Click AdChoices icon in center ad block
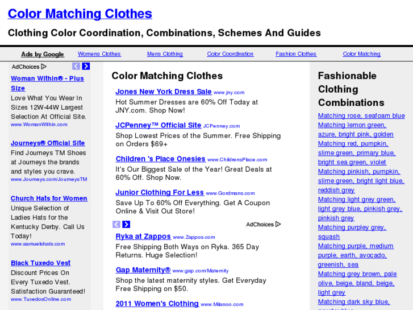This screenshot has width=413, height=310. click(x=278, y=224)
